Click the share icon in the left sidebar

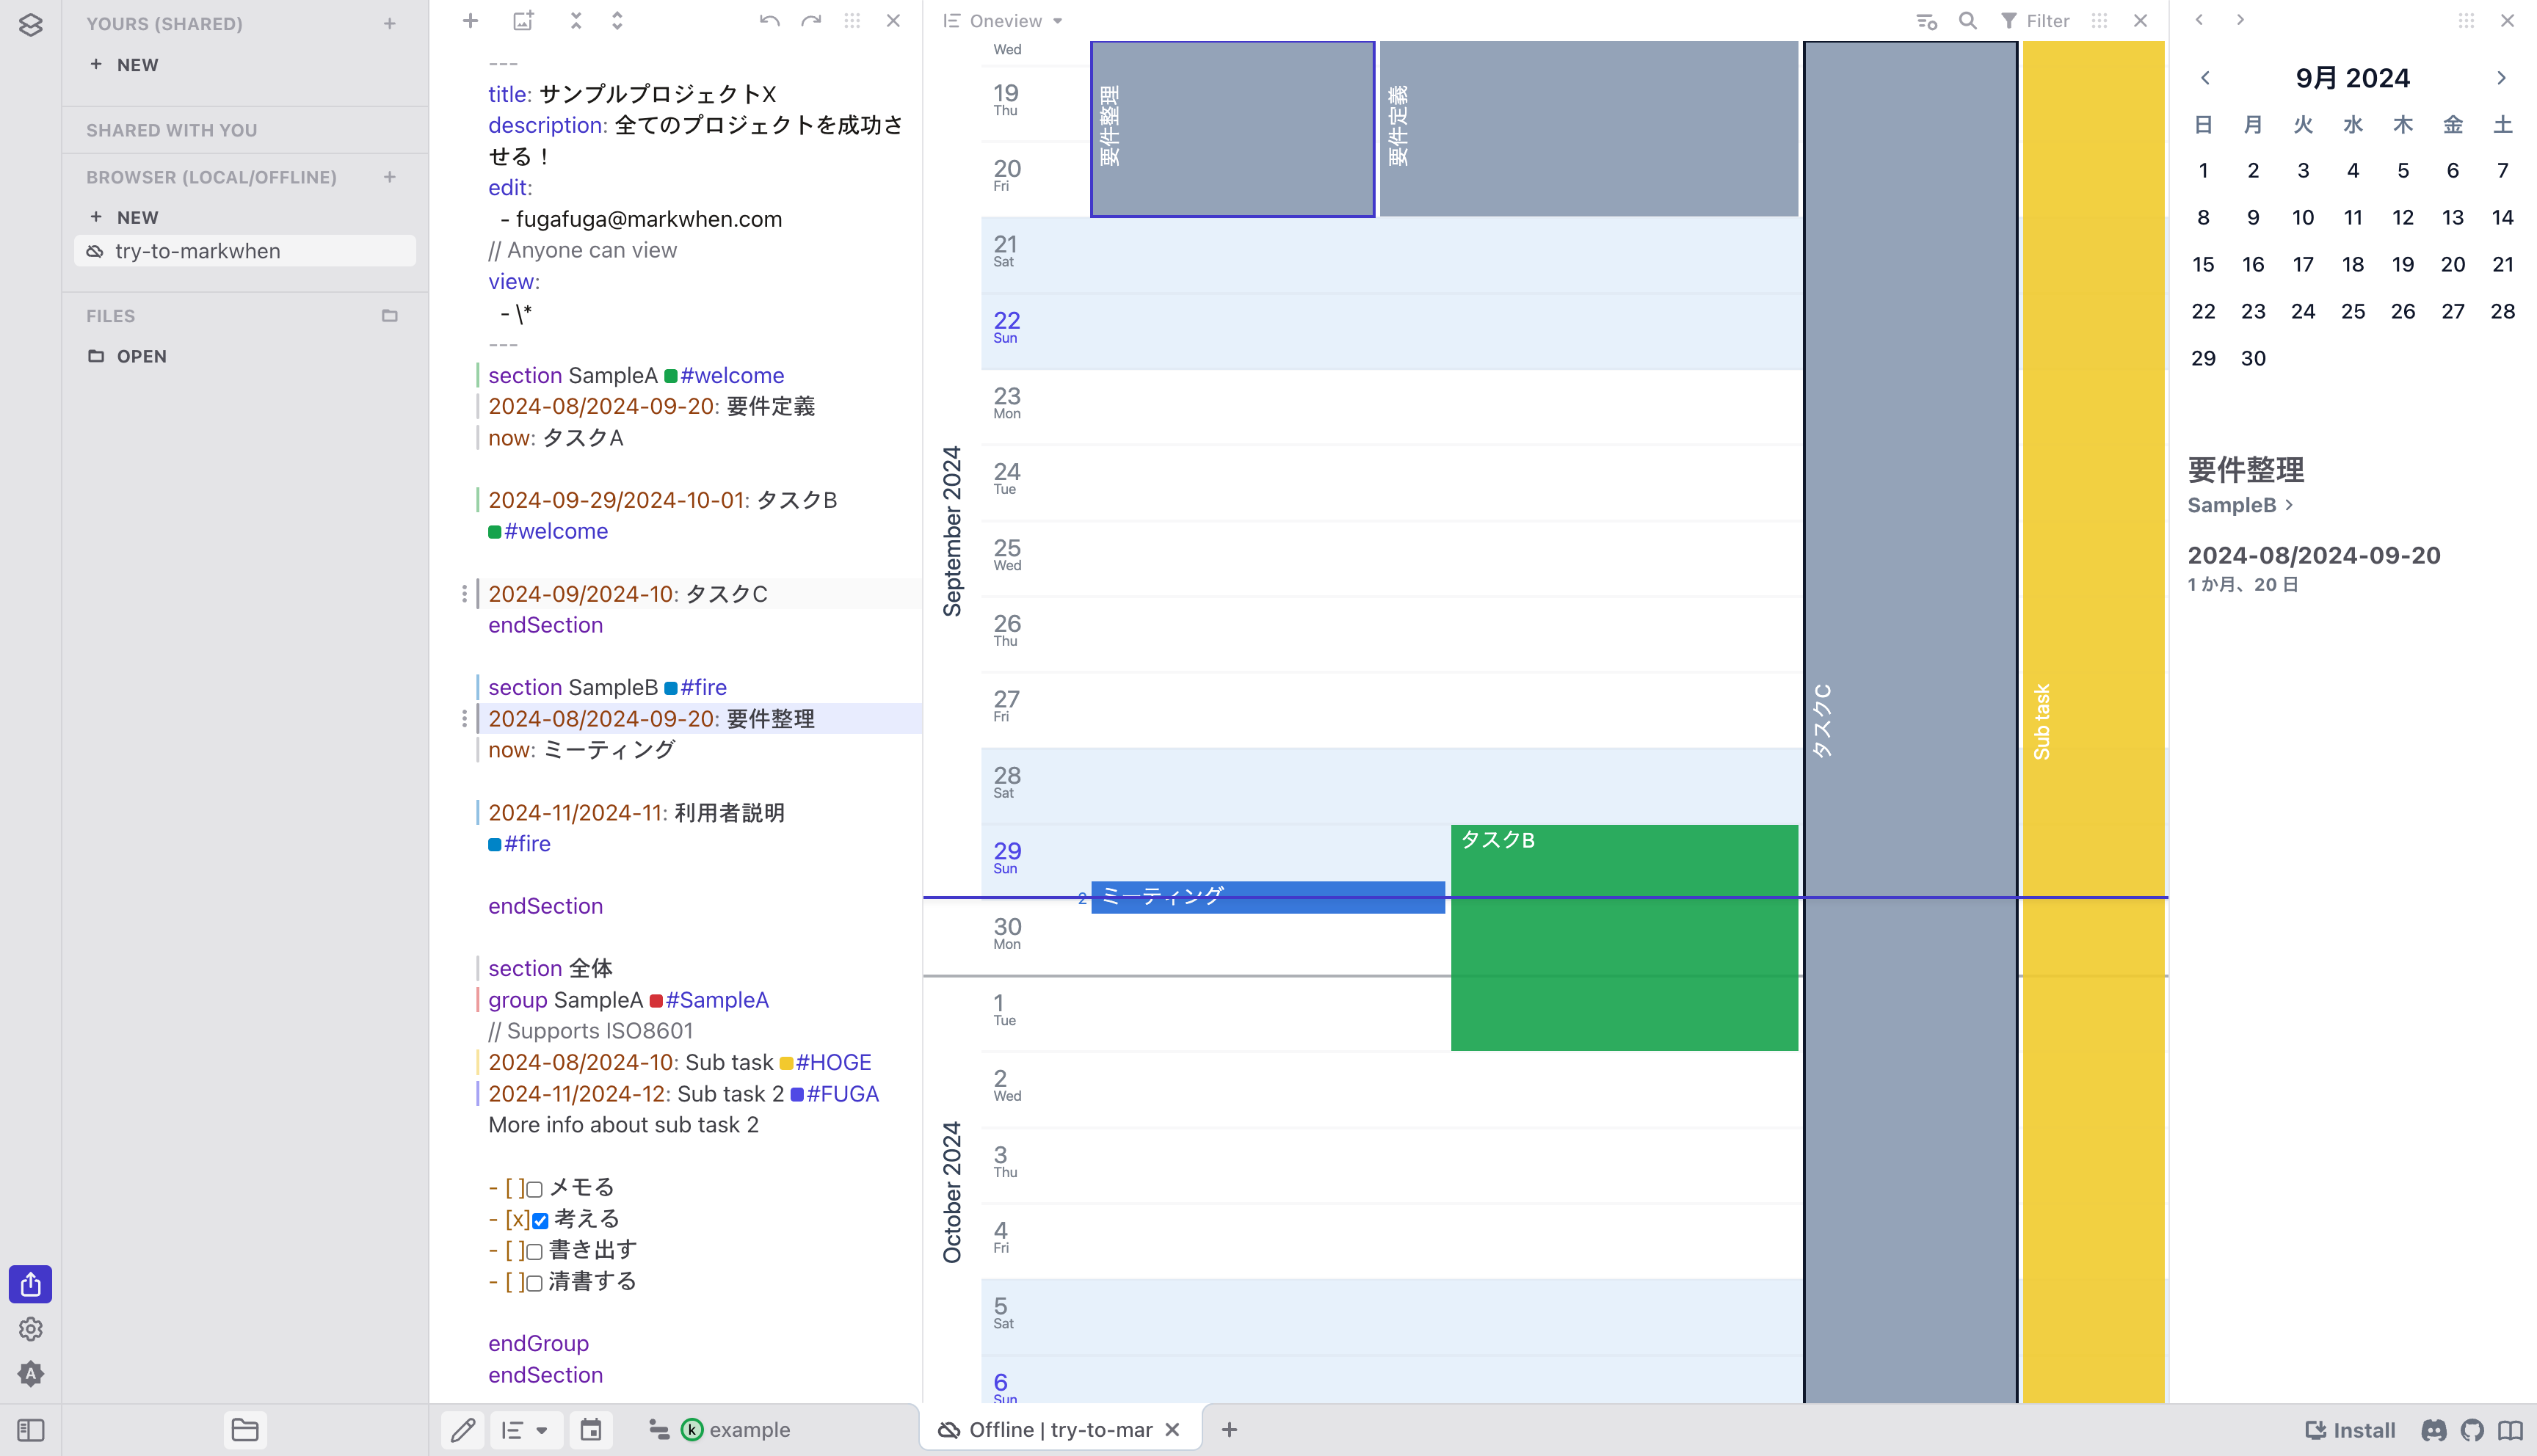30,1284
